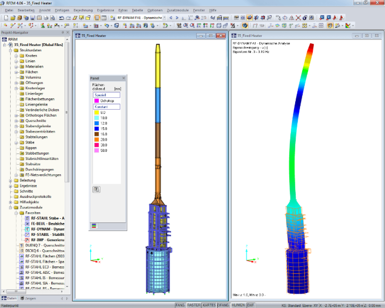
Task: Click the isometric view cube icon
Action: coord(219,26)
